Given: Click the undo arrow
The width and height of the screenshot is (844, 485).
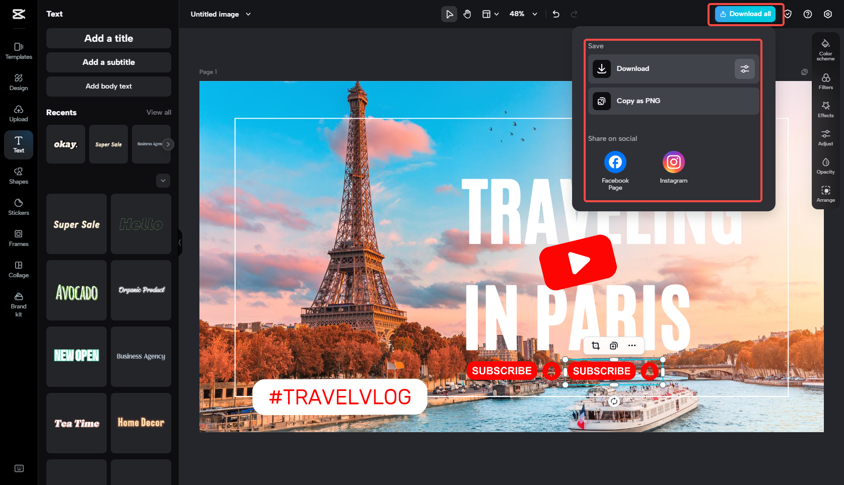Looking at the screenshot, I should [x=556, y=14].
